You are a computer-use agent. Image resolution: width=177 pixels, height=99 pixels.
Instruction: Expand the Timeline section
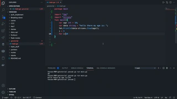coord(12,92)
